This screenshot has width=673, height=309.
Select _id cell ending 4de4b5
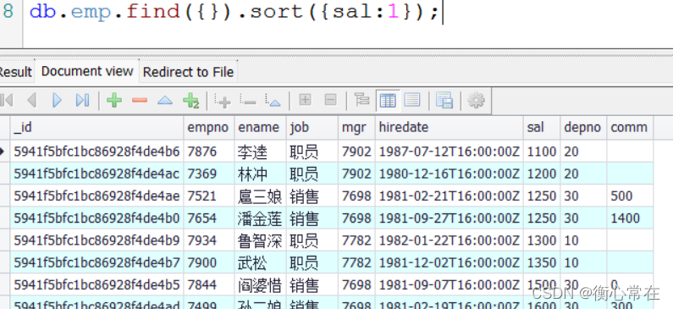coord(97,285)
